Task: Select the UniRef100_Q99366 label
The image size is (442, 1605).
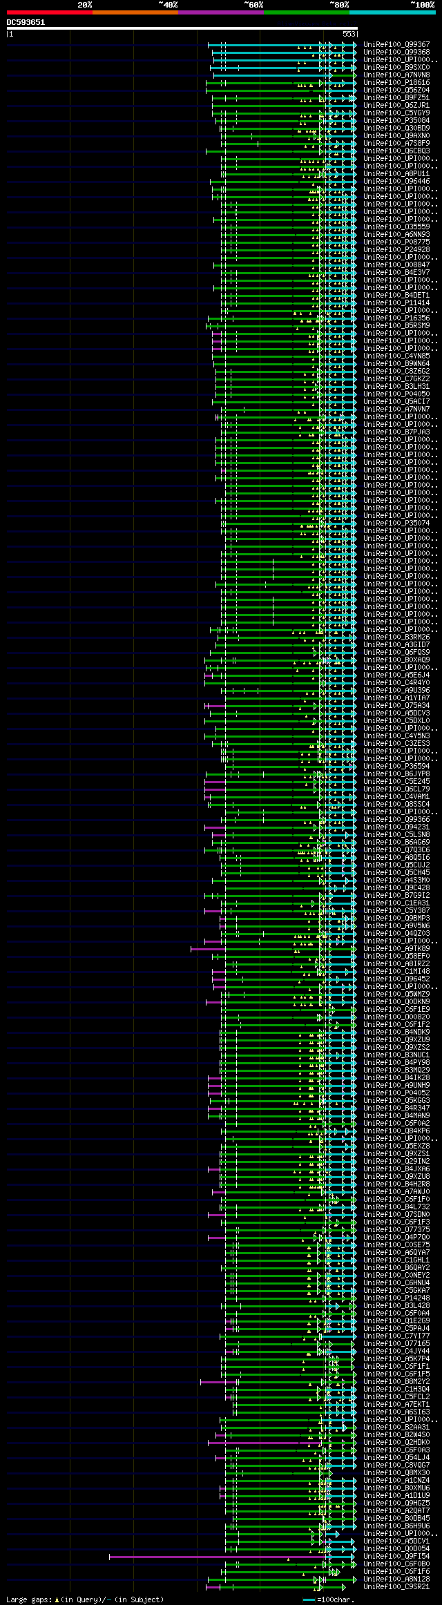Action: [x=396, y=820]
